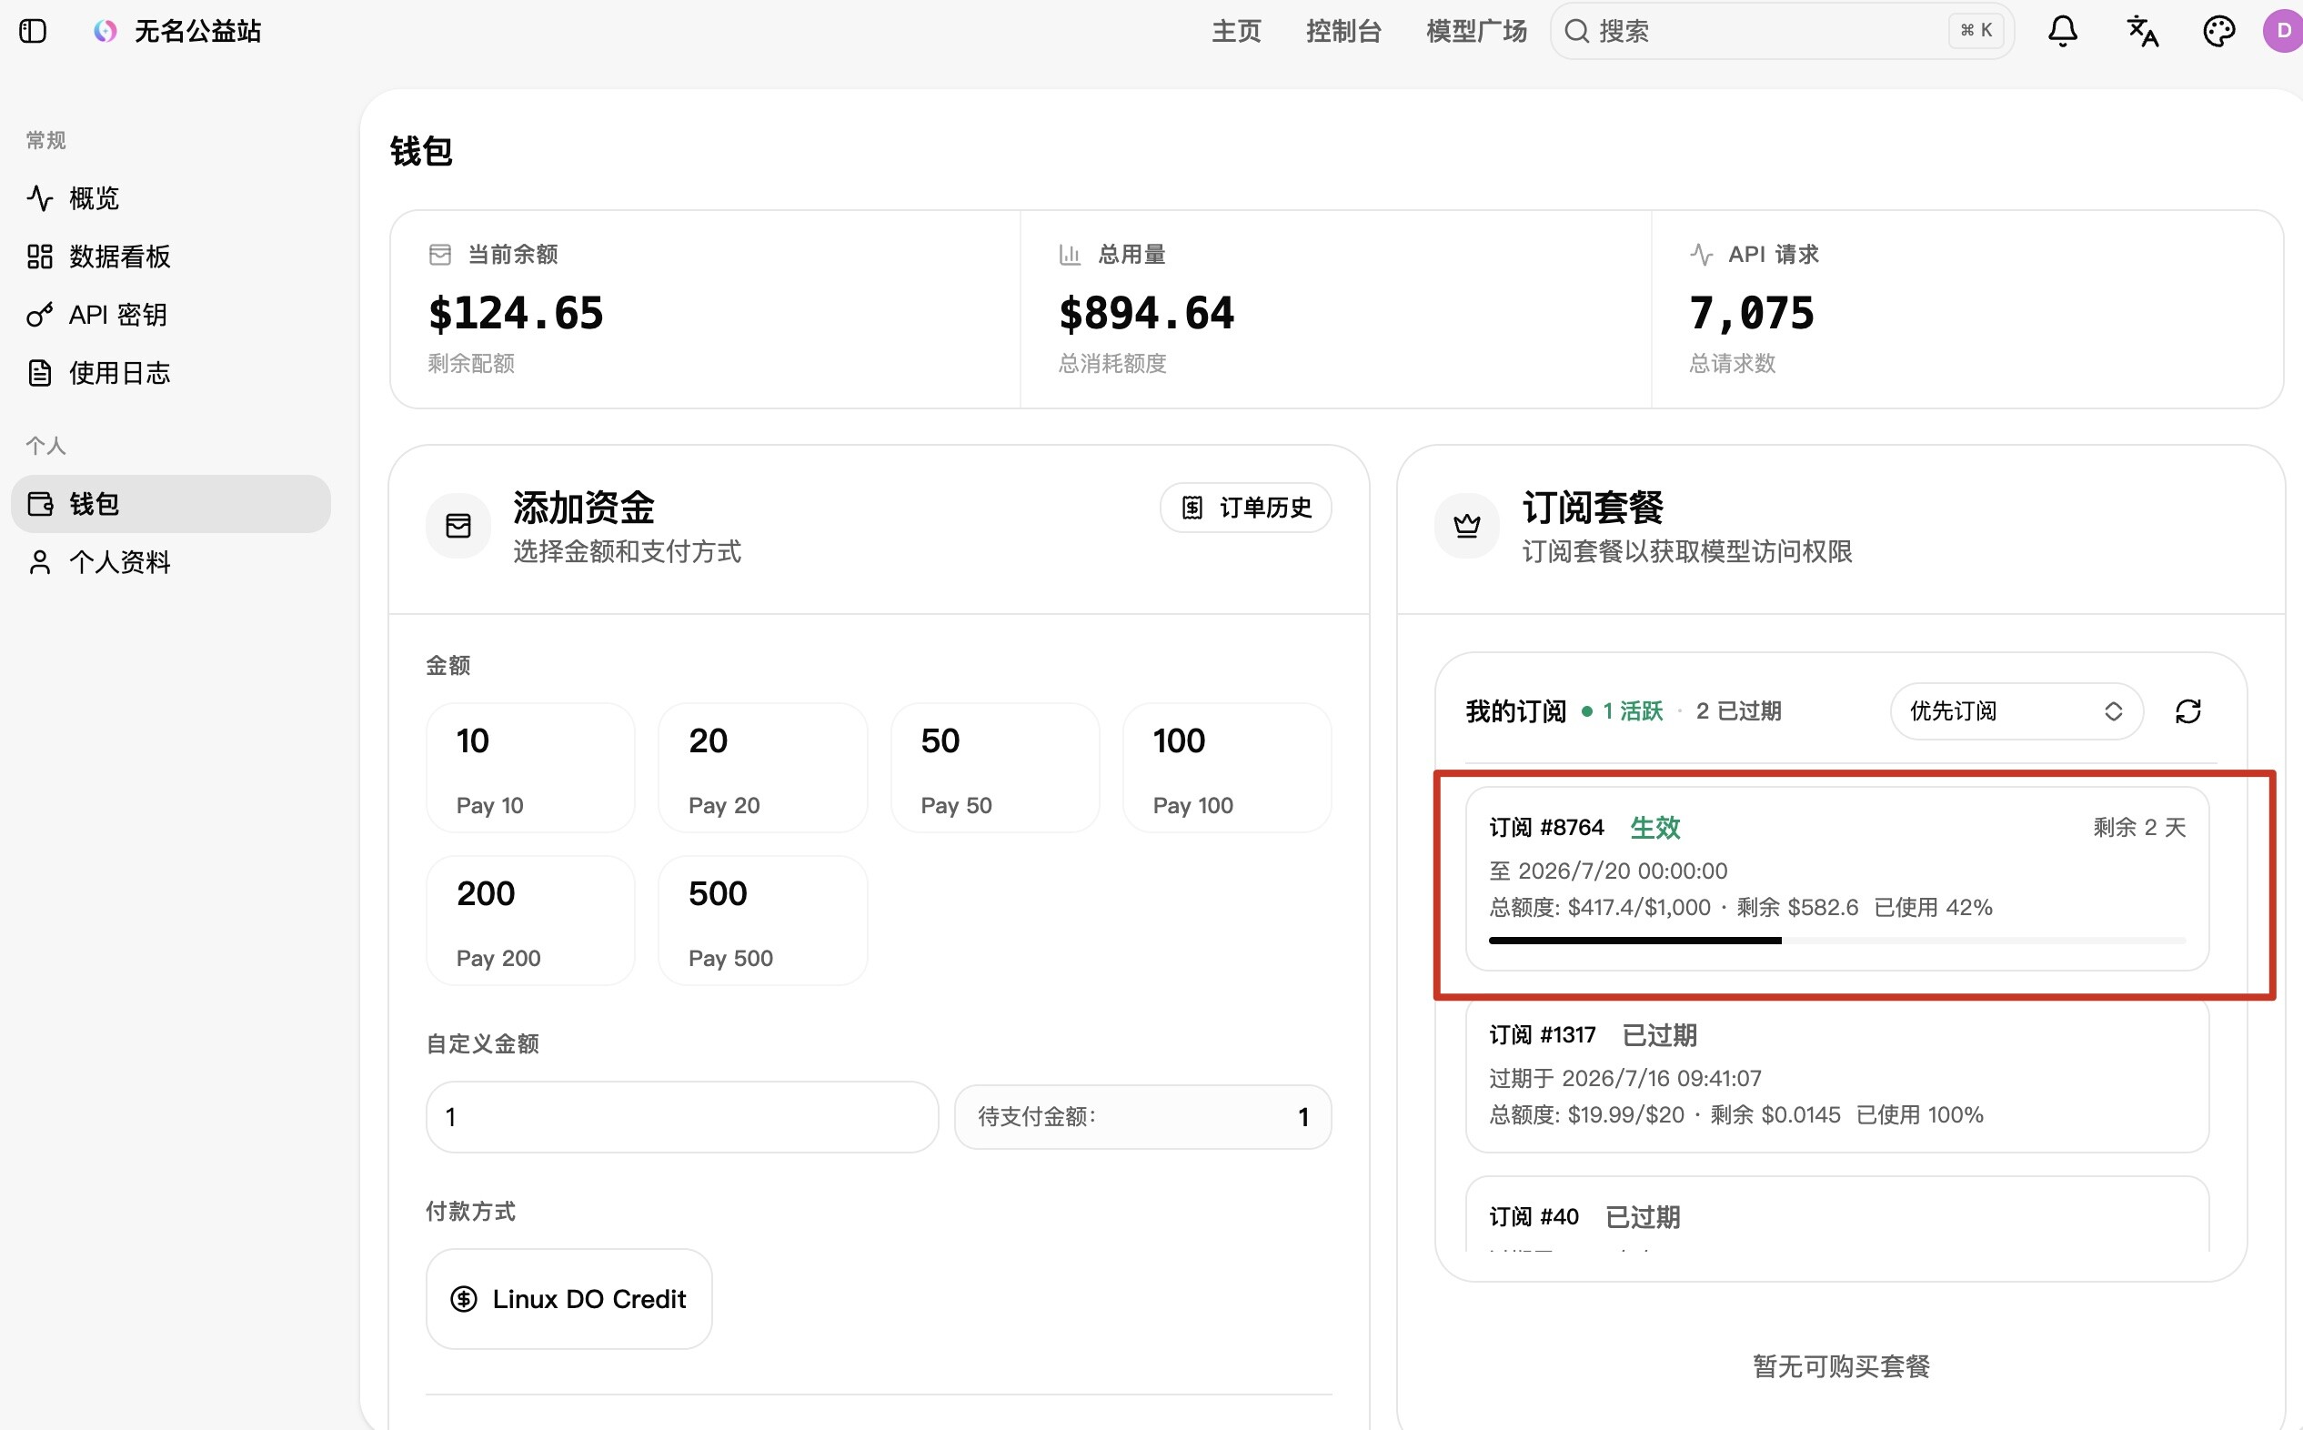
Task: Open 使用日志 in the sidebar
Action: 170,374
